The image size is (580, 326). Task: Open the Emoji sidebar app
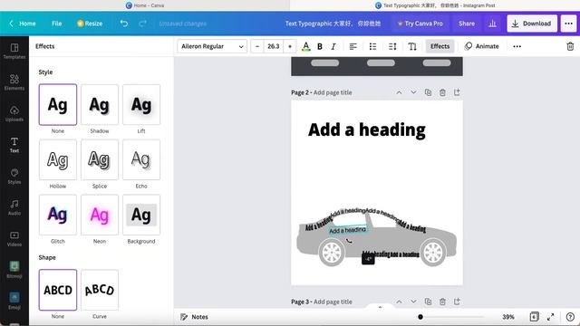(x=14, y=302)
